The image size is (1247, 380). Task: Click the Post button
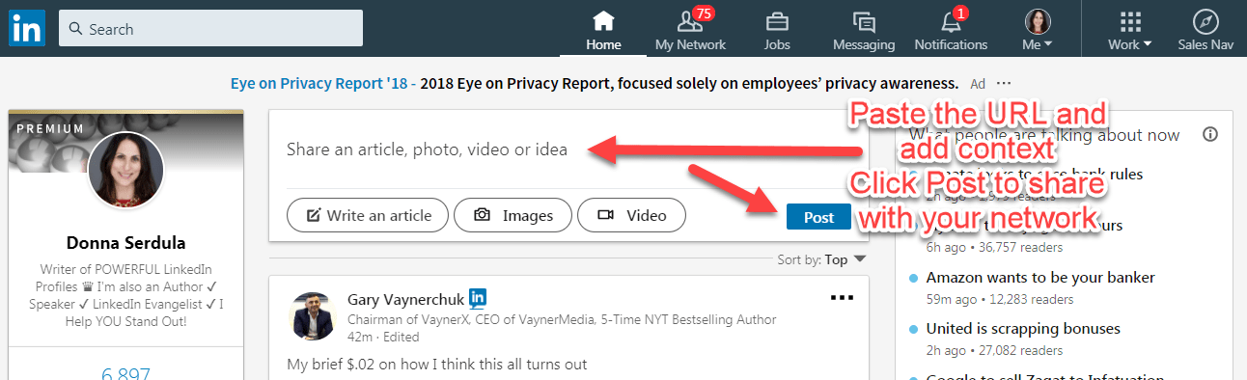[x=818, y=217]
